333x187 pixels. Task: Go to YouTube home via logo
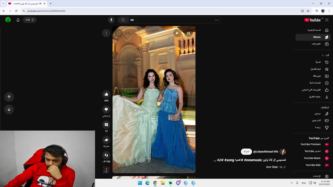pyautogui.click(x=312, y=20)
